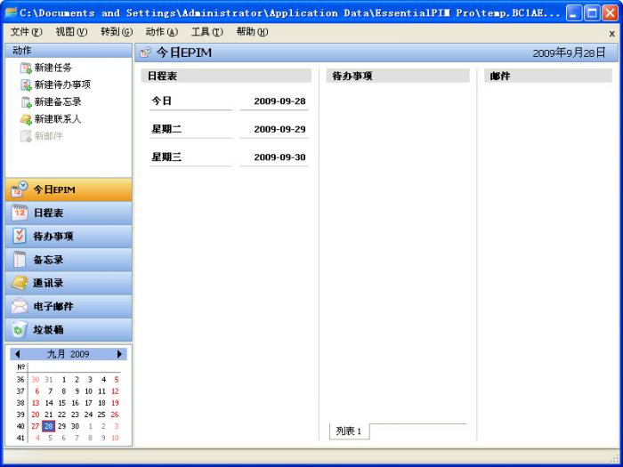Open the 工具 (Tools) menu
Image resolution: width=623 pixels, height=467 pixels.
(206, 32)
